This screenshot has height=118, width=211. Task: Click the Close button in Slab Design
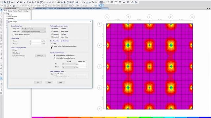tap(49, 82)
